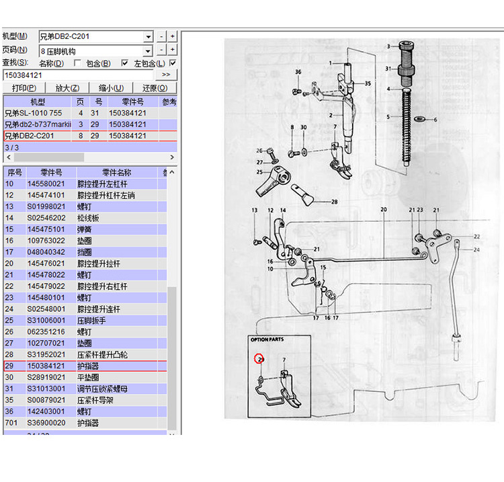Click the 参考 column header in results
Image resolution: width=504 pixels, height=482 pixels.
169,102
